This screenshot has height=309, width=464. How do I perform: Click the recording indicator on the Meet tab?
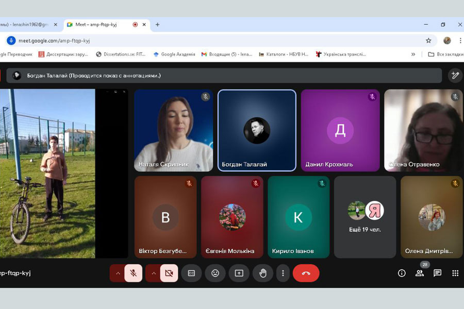(135, 25)
